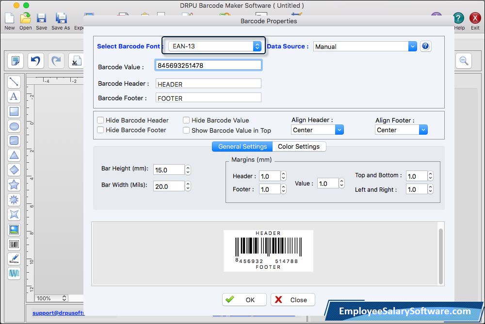Select the Diamond shape tool
The width and height of the screenshot is (485, 324).
[x=14, y=170]
